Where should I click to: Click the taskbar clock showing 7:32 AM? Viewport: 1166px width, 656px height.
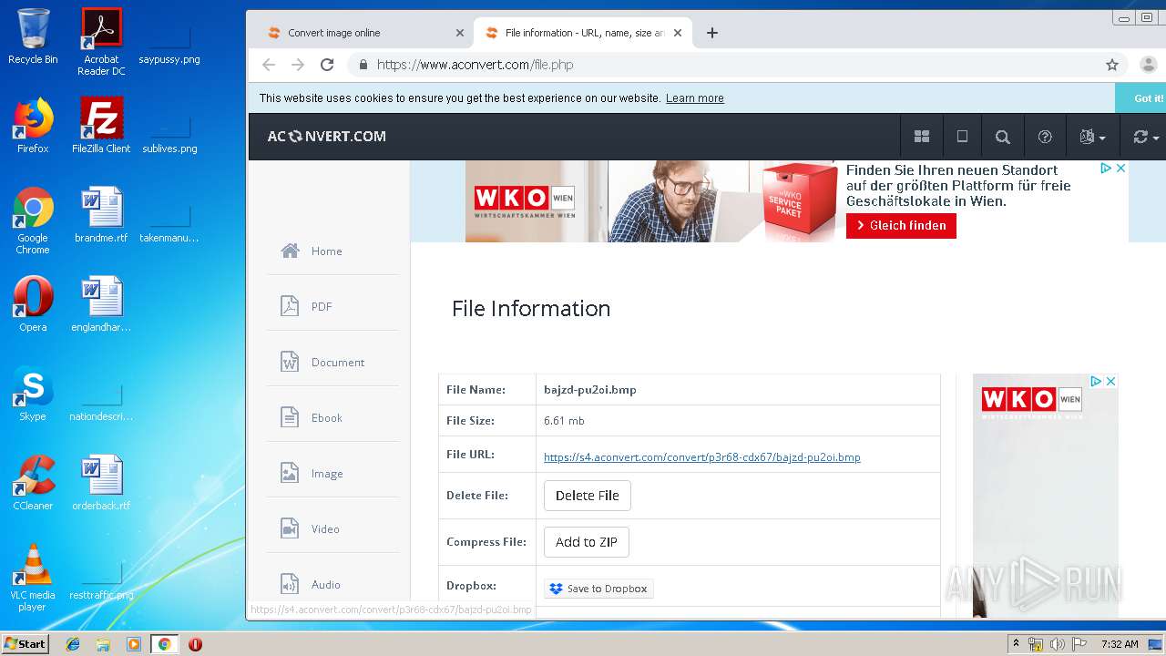coord(1120,644)
